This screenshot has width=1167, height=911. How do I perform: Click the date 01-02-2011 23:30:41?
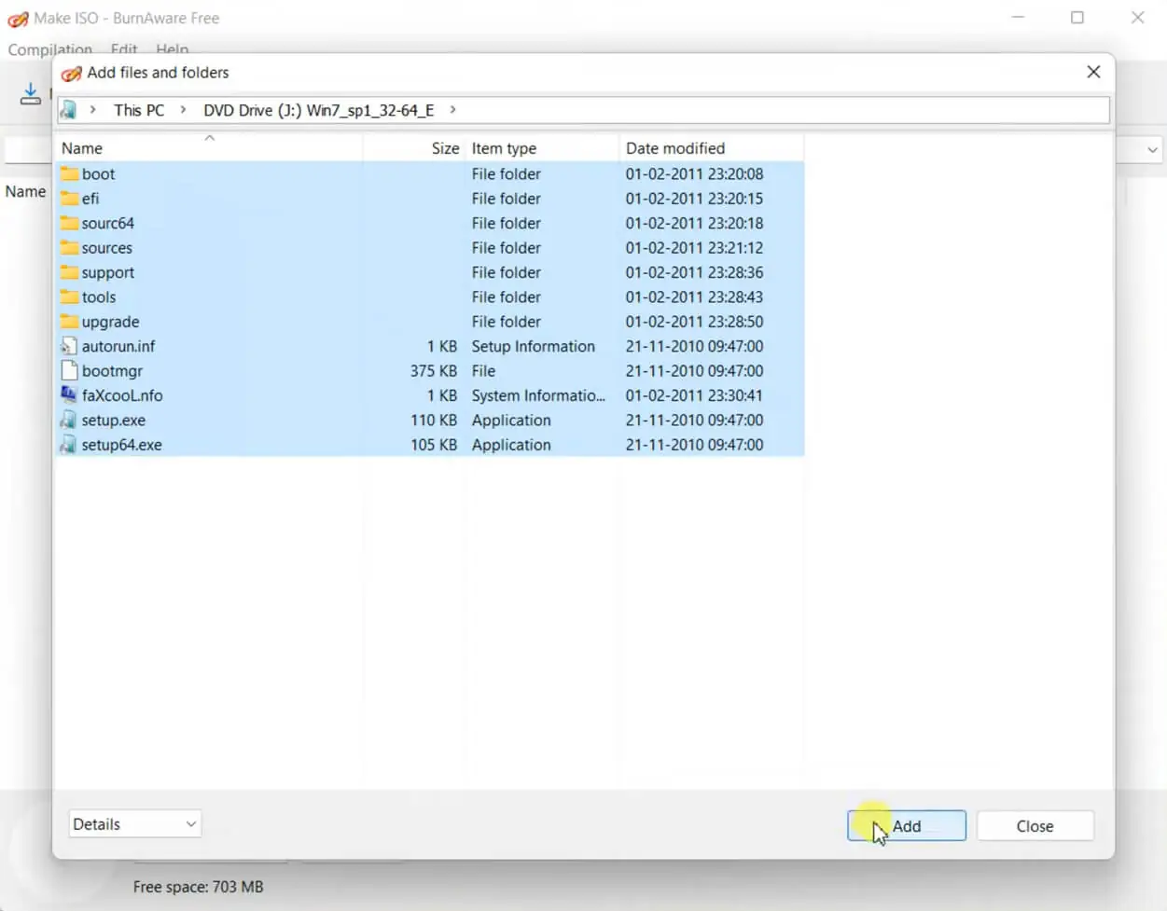coord(694,395)
